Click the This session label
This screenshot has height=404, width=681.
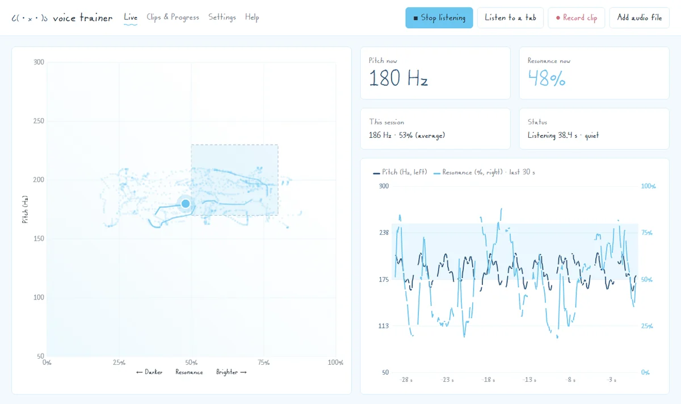tap(386, 122)
